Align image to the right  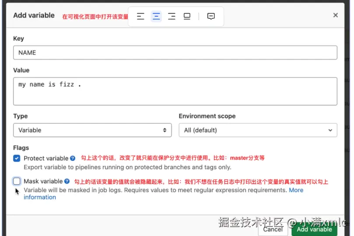tap(172, 16)
